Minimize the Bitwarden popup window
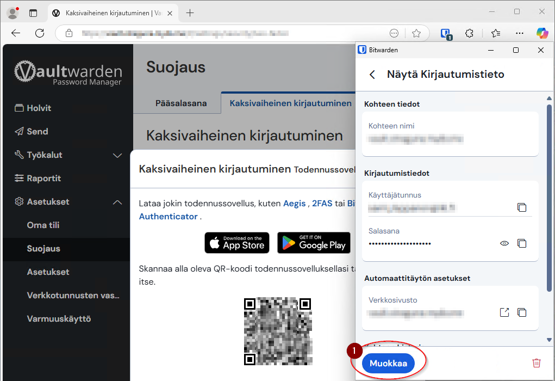The image size is (555, 381). [x=490, y=50]
